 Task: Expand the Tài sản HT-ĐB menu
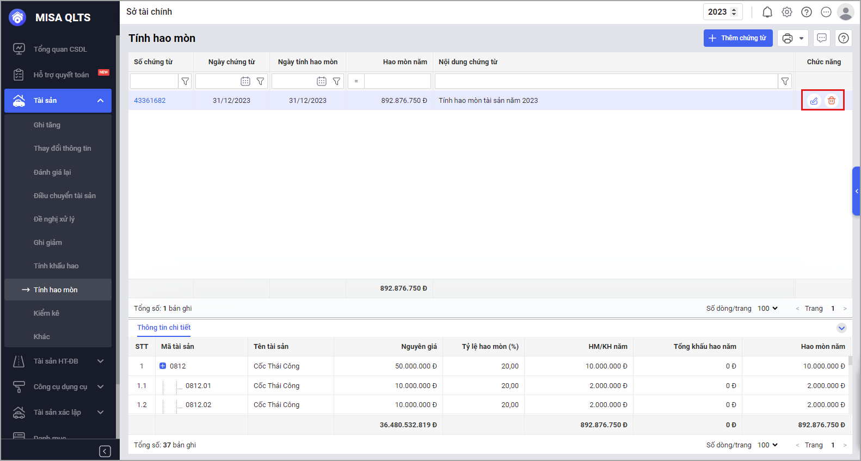pos(101,361)
